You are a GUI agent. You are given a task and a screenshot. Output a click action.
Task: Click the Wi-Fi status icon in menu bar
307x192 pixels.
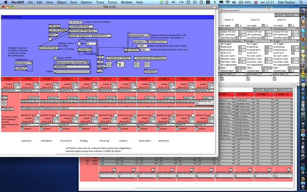228,3
